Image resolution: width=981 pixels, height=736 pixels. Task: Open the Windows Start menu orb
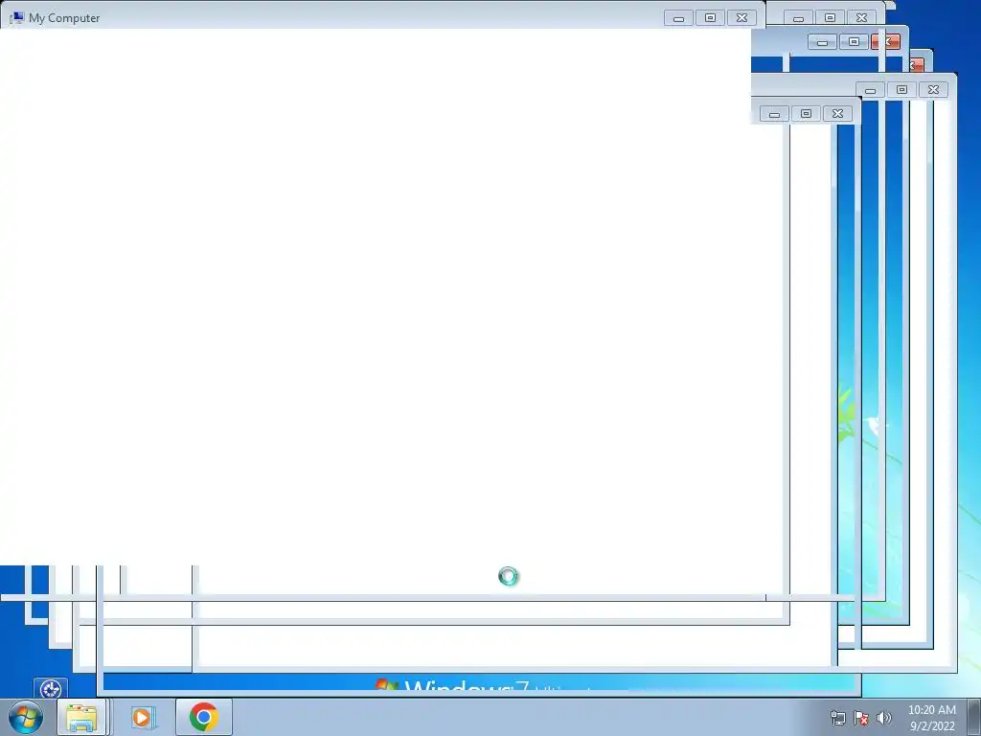[26, 717]
